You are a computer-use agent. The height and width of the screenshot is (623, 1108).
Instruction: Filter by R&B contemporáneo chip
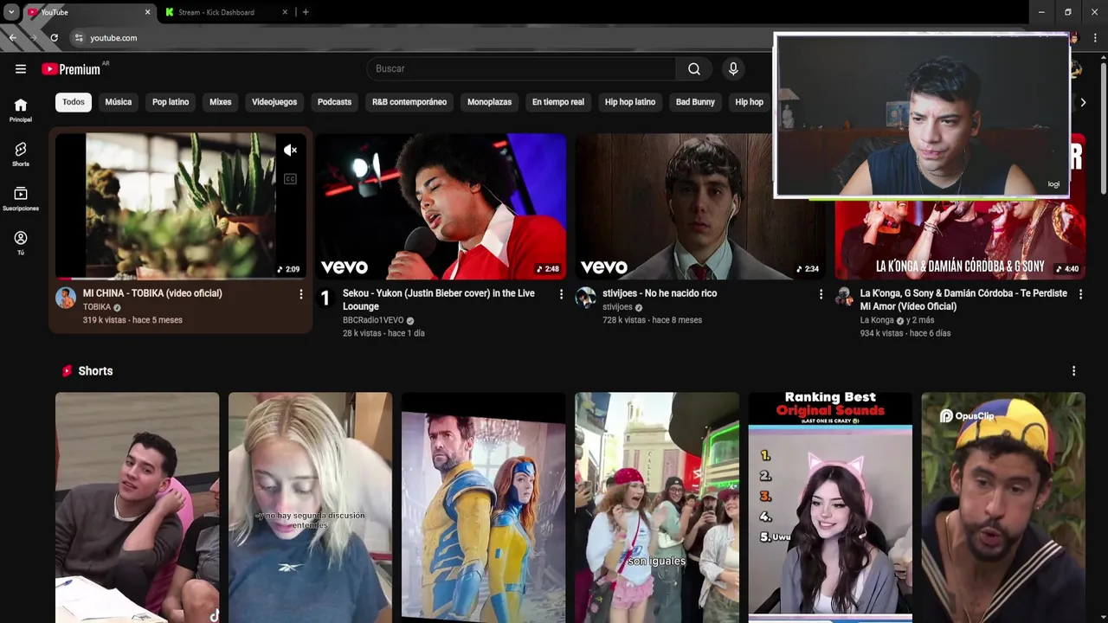(x=409, y=102)
